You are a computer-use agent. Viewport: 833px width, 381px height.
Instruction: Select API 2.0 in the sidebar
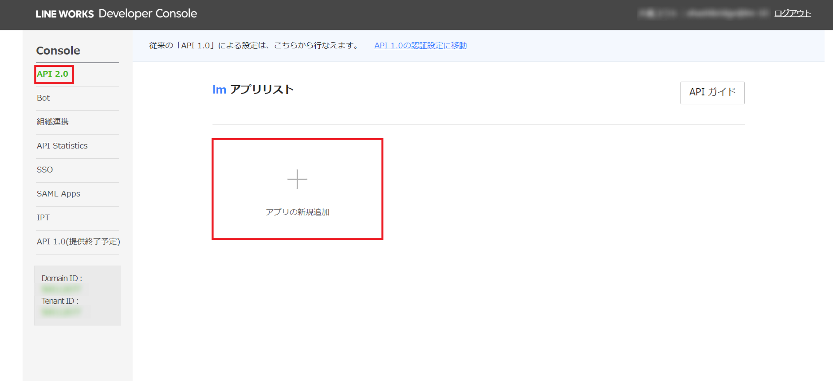53,74
